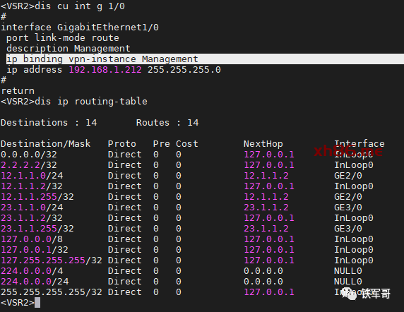
Task: Click the 'Cost' column header
Action: tap(186, 143)
